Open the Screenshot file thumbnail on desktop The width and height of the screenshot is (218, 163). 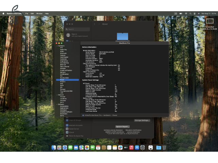pyautogui.click(x=210, y=21)
